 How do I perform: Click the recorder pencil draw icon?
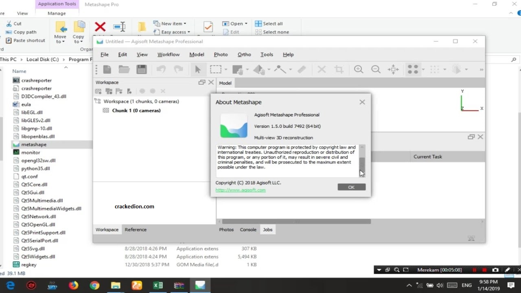[x=508, y=270]
